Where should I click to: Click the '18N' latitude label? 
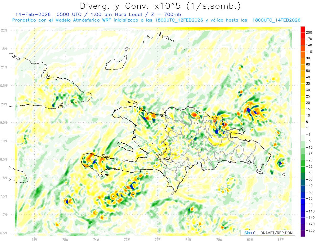pyautogui.click(x=4, y=178)
